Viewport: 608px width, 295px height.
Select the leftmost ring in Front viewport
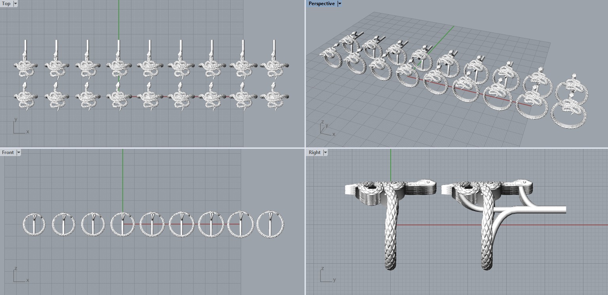[34, 224]
